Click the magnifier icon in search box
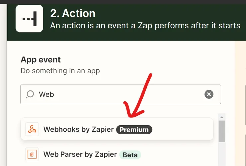 [30, 94]
